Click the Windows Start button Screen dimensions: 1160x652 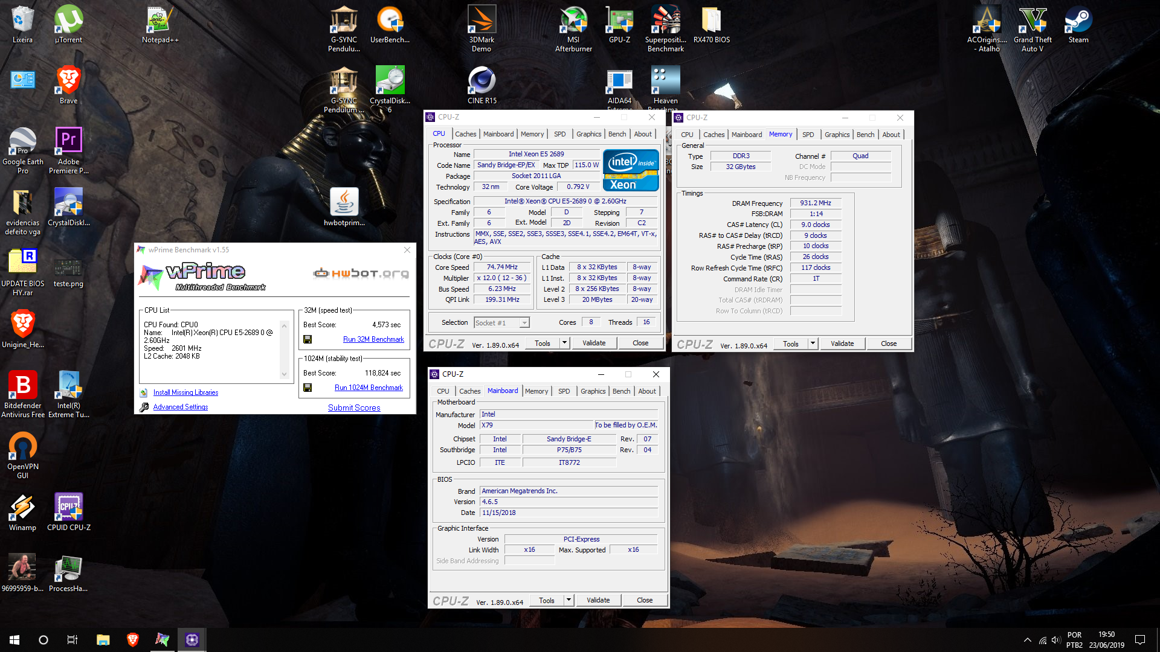click(x=14, y=639)
